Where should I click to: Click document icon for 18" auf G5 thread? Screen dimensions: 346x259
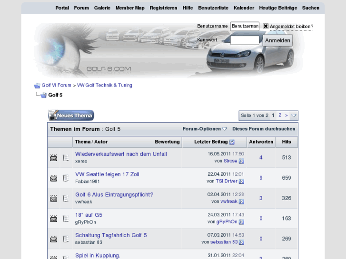pos(66,219)
